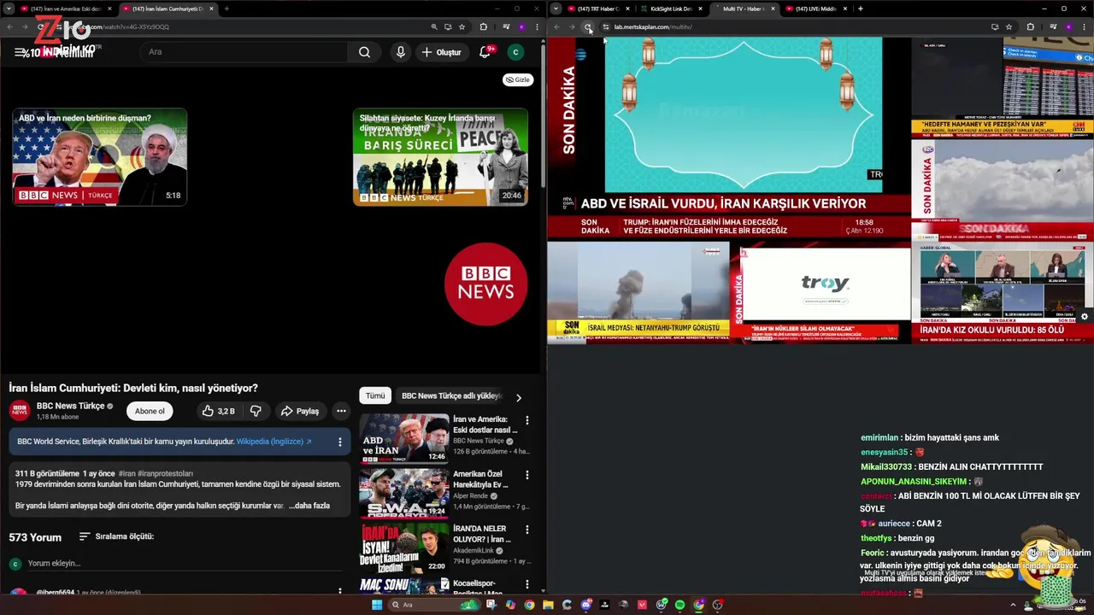Share the video via Paylaş button
The image size is (1094, 615).
[x=300, y=411]
